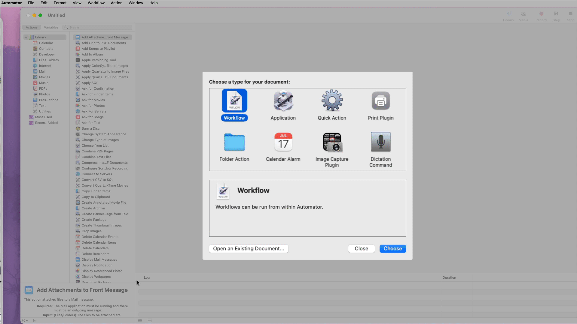Click Open an Existing Document button
This screenshot has height=324, width=577.
249,249
